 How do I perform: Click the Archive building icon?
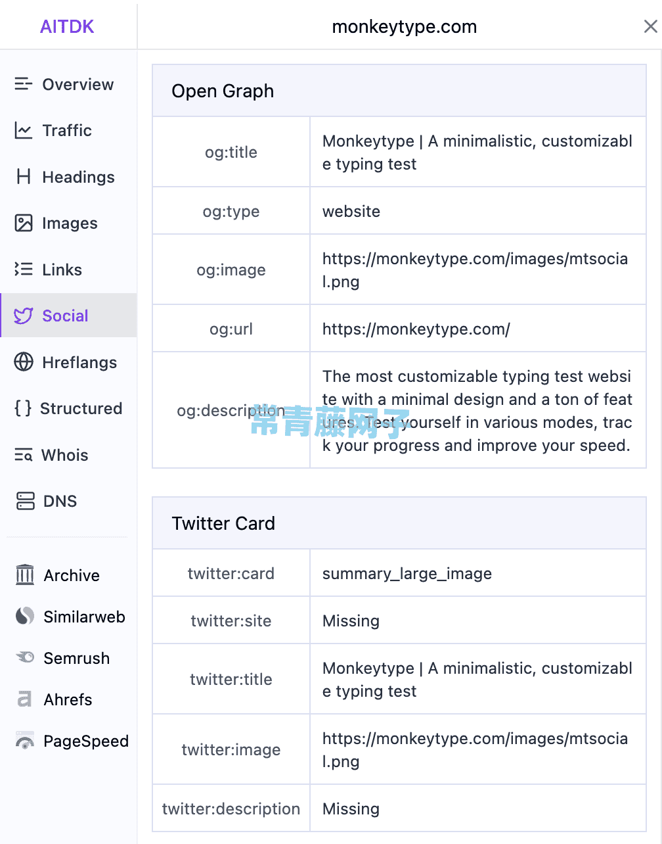(x=25, y=574)
